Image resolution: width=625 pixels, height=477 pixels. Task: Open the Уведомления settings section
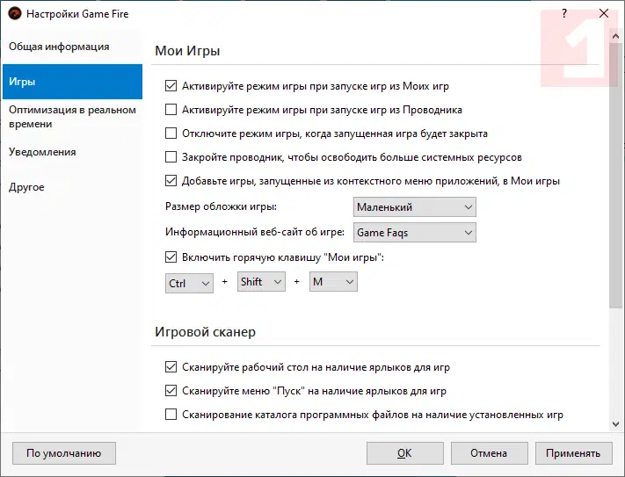[x=42, y=152]
